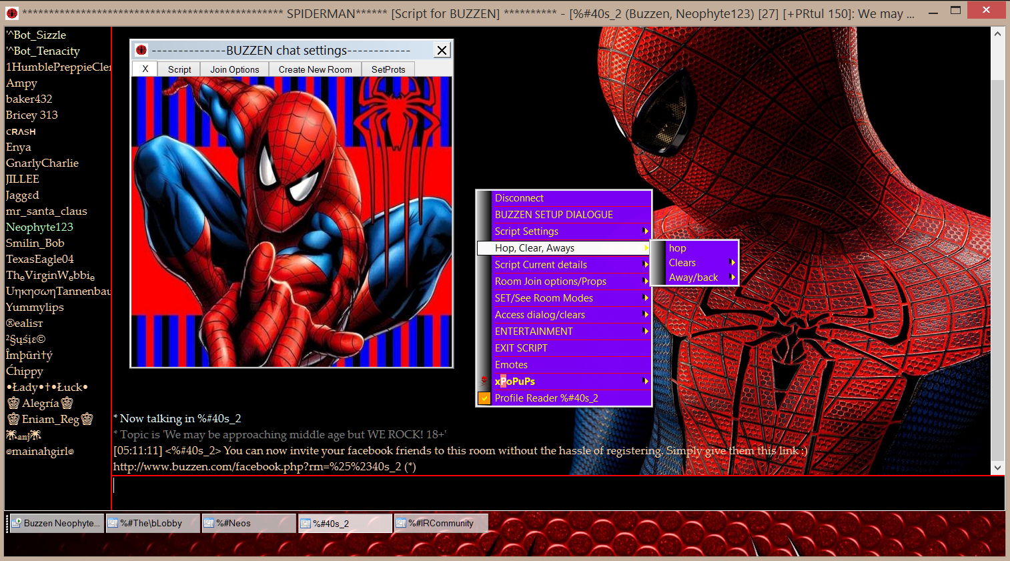The height and width of the screenshot is (561, 1010).
Task: Click the chat scrollbar down arrow
Action: (x=997, y=468)
